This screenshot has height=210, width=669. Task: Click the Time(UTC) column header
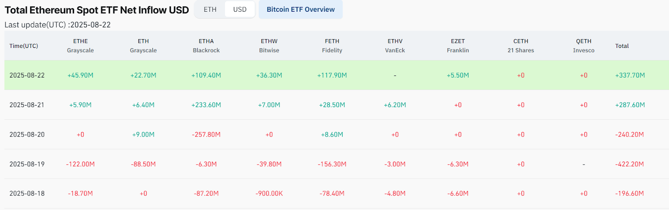coord(24,46)
